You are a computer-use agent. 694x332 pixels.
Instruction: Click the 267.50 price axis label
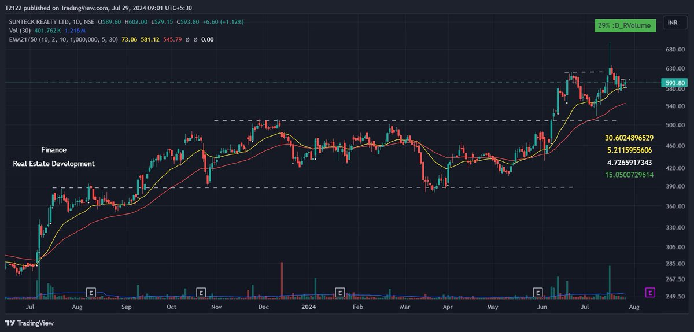pyautogui.click(x=675, y=279)
